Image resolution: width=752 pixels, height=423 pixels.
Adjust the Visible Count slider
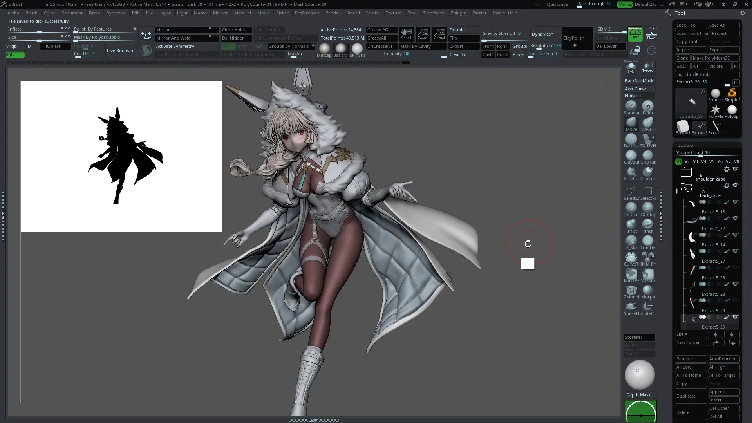707,153
